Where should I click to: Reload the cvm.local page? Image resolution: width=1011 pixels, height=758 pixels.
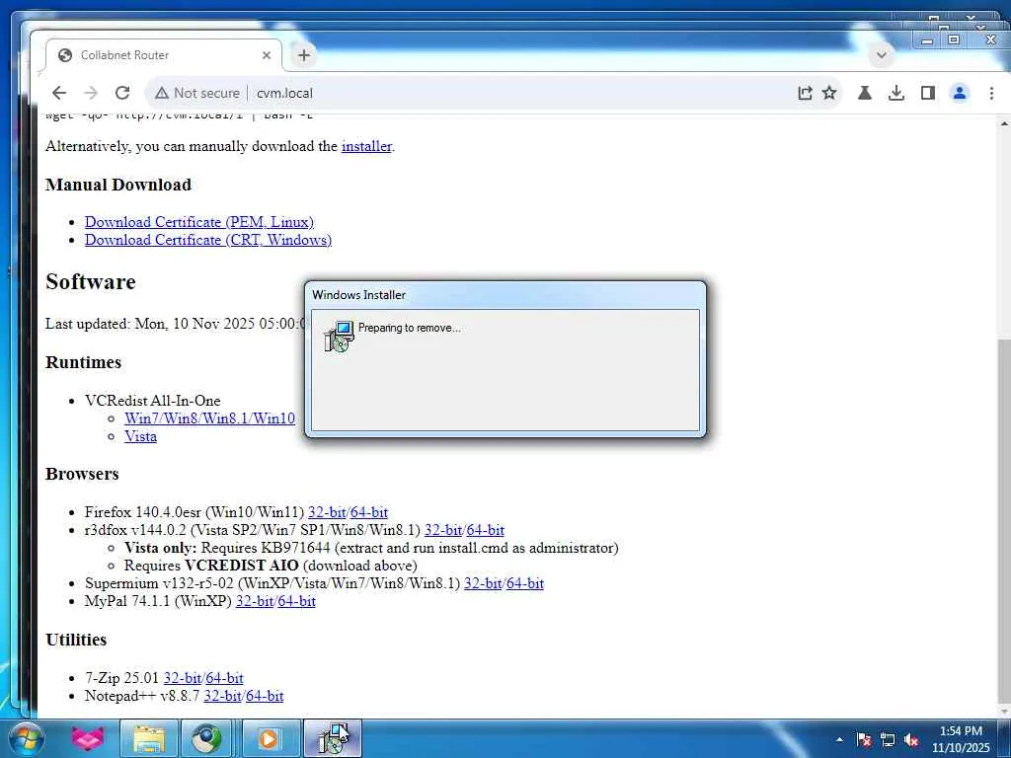[x=122, y=93]
